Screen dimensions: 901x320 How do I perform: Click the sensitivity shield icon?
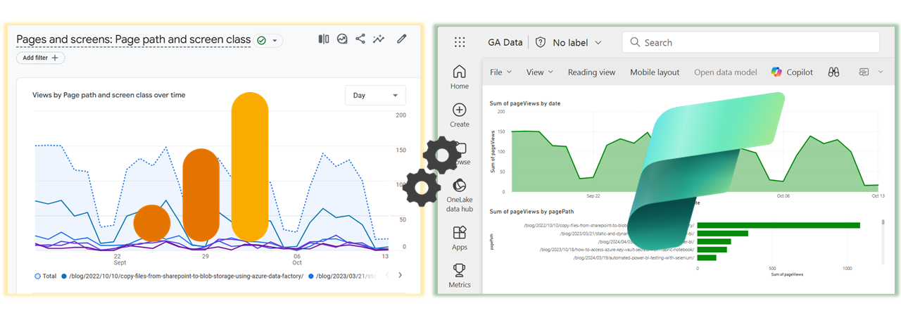click(x=541, y=42)
